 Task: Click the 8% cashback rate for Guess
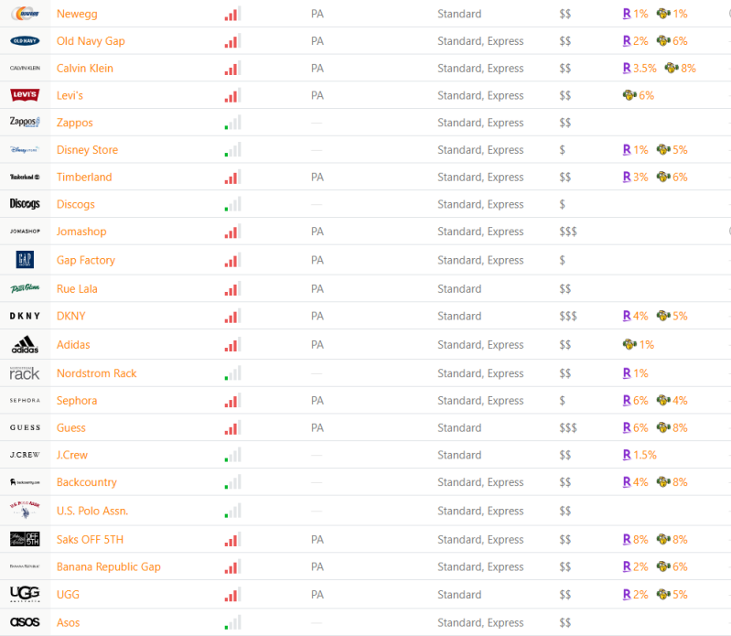[680, 427]
